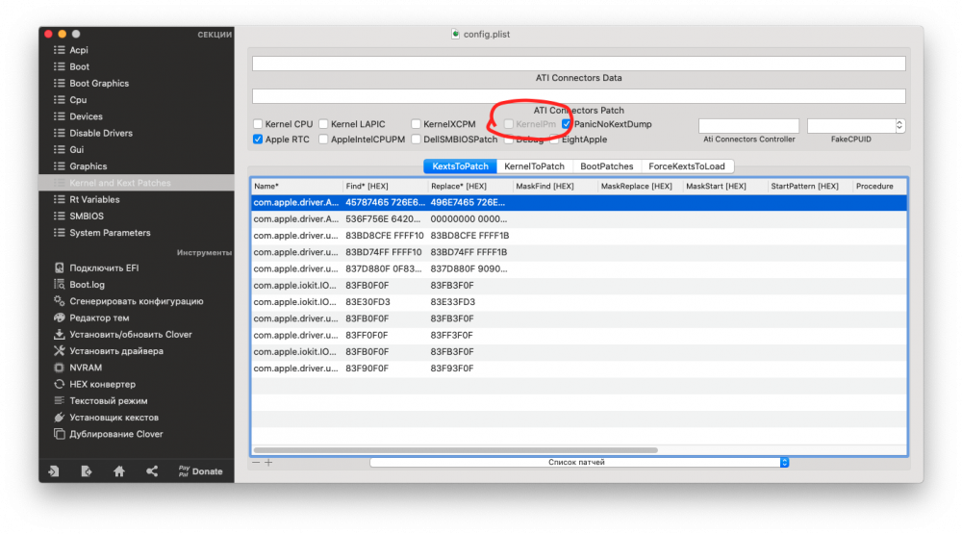Open the Devices section
The width and height of the screenshot is (962, 534).
click(x=86, y=116)
